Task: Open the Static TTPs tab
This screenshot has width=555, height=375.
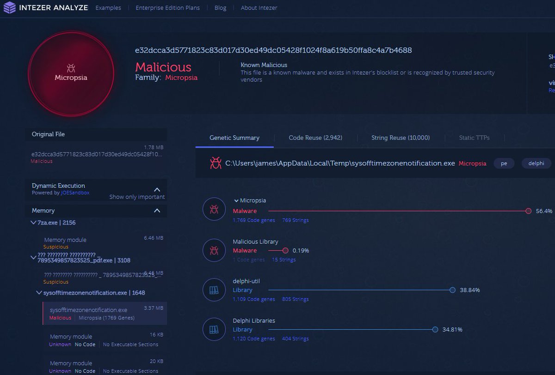Action: [x=474, y=138]
